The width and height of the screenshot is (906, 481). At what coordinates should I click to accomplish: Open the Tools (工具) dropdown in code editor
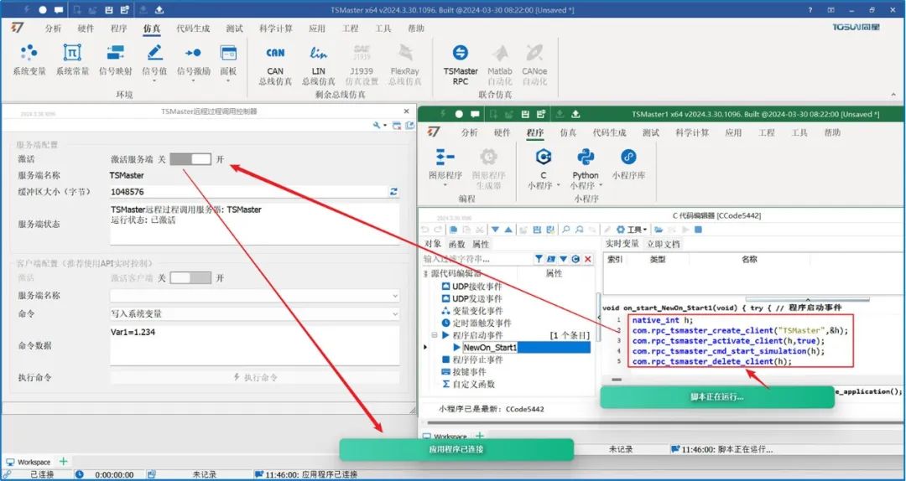tap(632, 230)
